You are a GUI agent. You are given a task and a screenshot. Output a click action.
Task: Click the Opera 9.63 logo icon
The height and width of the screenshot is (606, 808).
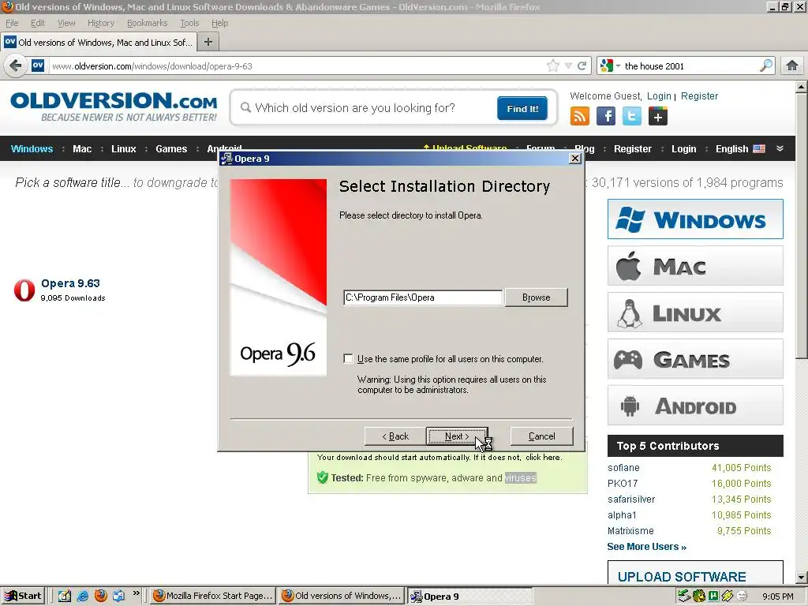pyautogui.click(x=24, y=290)
